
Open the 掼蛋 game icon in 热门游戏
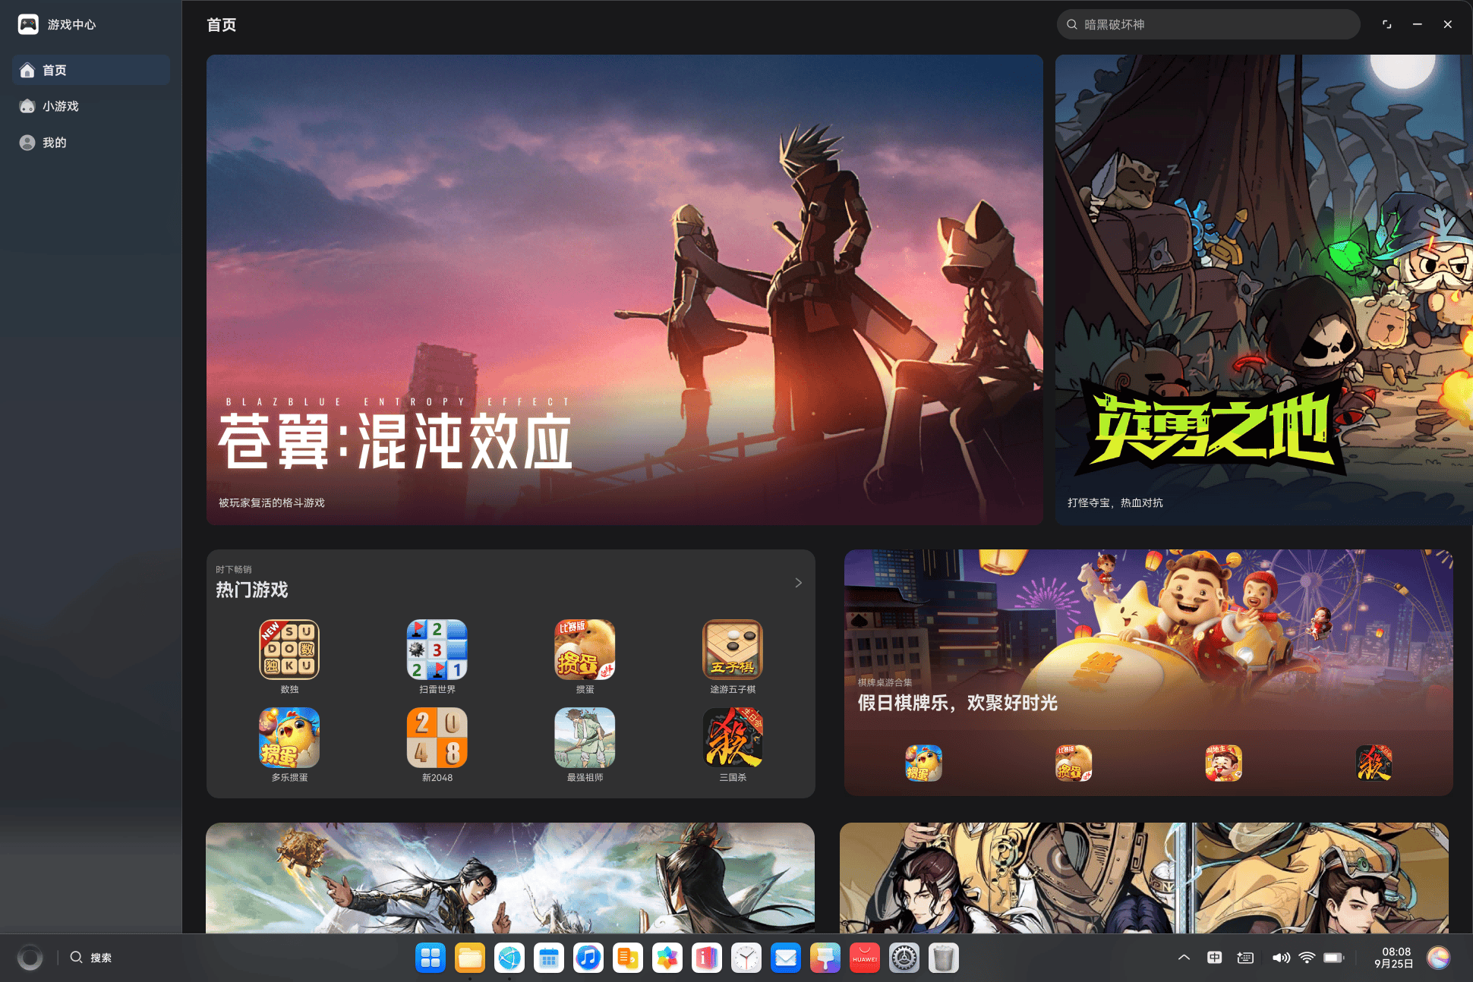coord(585,649)
